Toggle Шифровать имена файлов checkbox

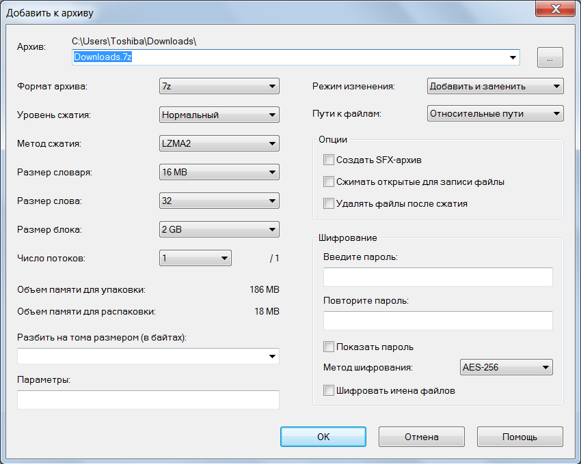(329, 391)
